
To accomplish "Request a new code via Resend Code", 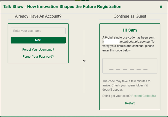I will pos(143,96).
